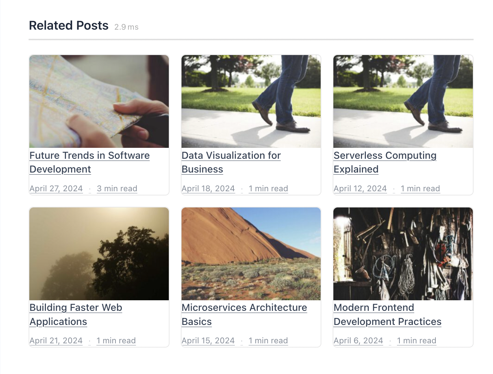This screenshot has width=493, height=374.
Task: Click the Serverless Computing Explained post image
Action: [403, 101]
